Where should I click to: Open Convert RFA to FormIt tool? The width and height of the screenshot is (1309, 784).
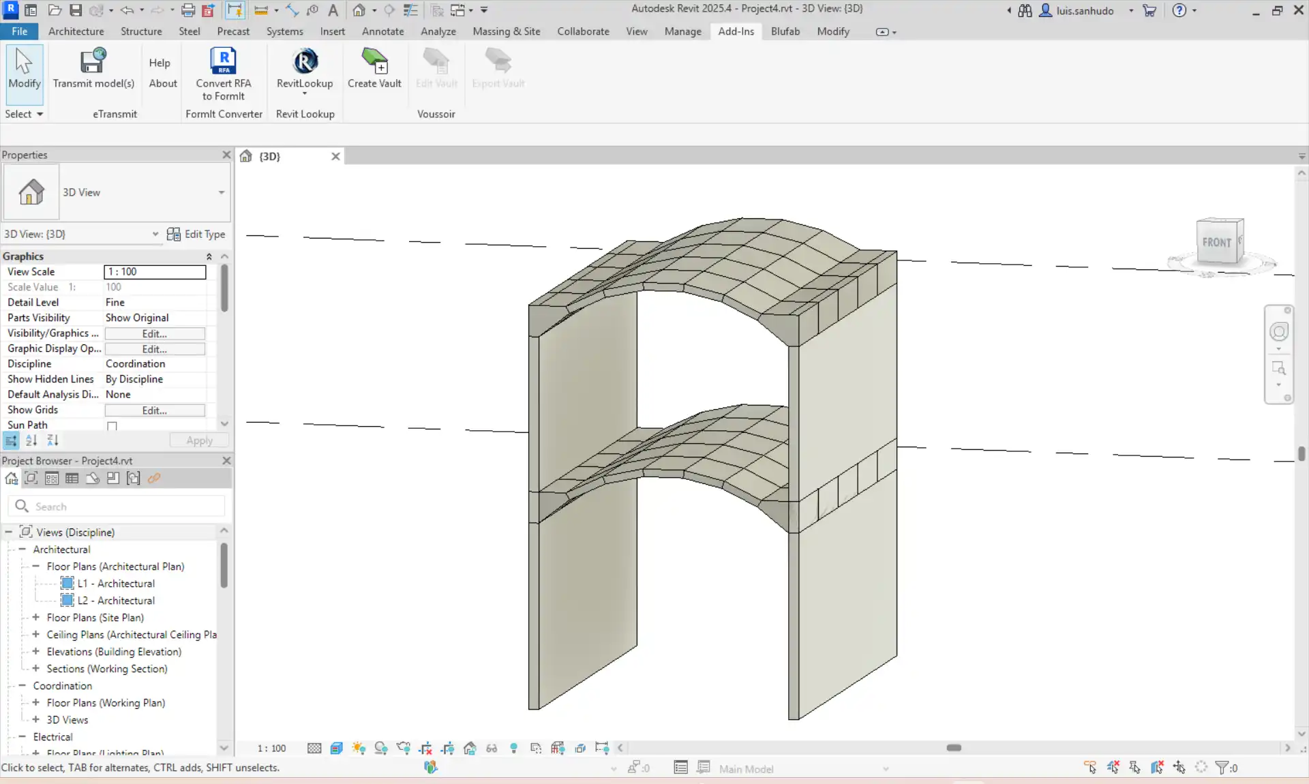[223, 61]
